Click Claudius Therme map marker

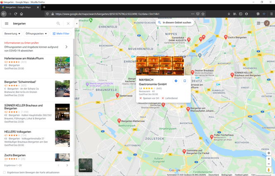point(199,56)
